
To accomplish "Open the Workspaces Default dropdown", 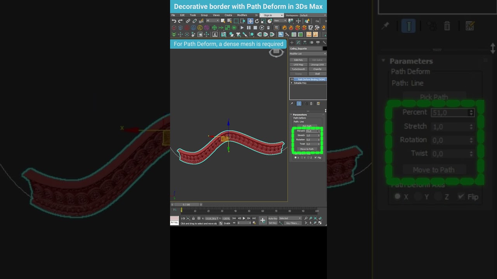I will 313,15.
